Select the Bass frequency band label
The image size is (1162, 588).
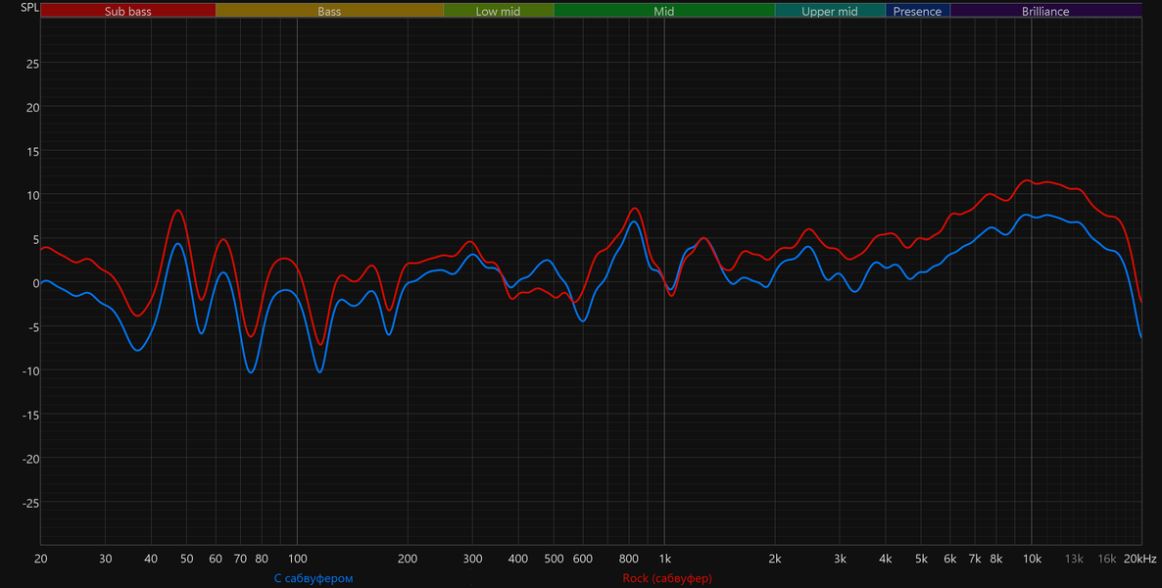(x=330, y=11)
